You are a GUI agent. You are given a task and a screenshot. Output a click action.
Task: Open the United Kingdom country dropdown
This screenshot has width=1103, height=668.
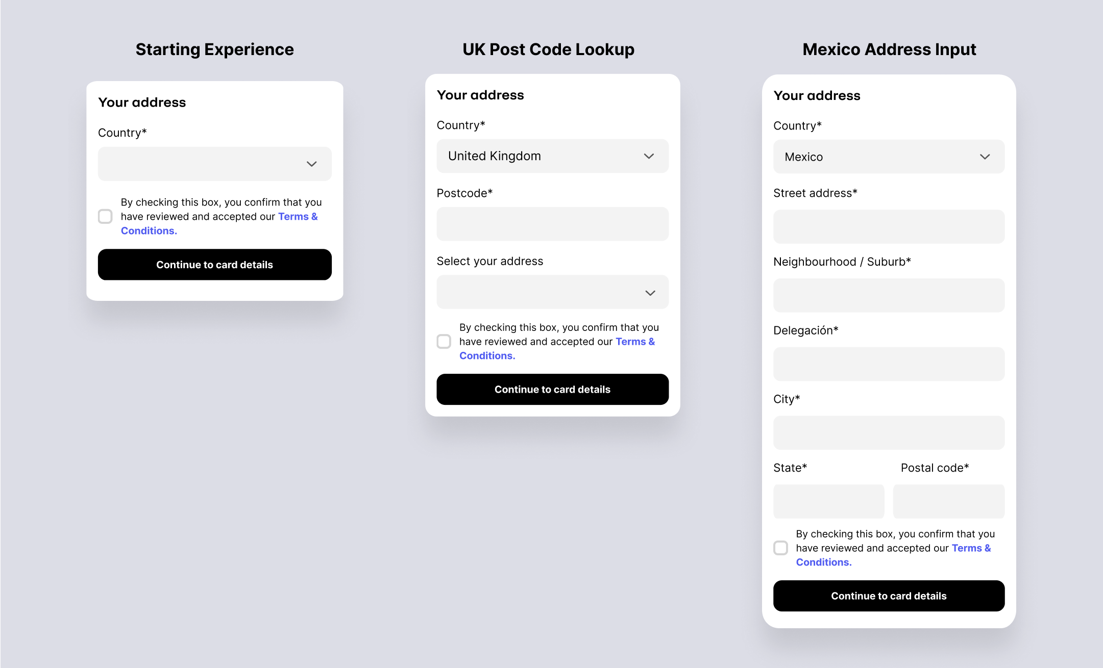541,157
